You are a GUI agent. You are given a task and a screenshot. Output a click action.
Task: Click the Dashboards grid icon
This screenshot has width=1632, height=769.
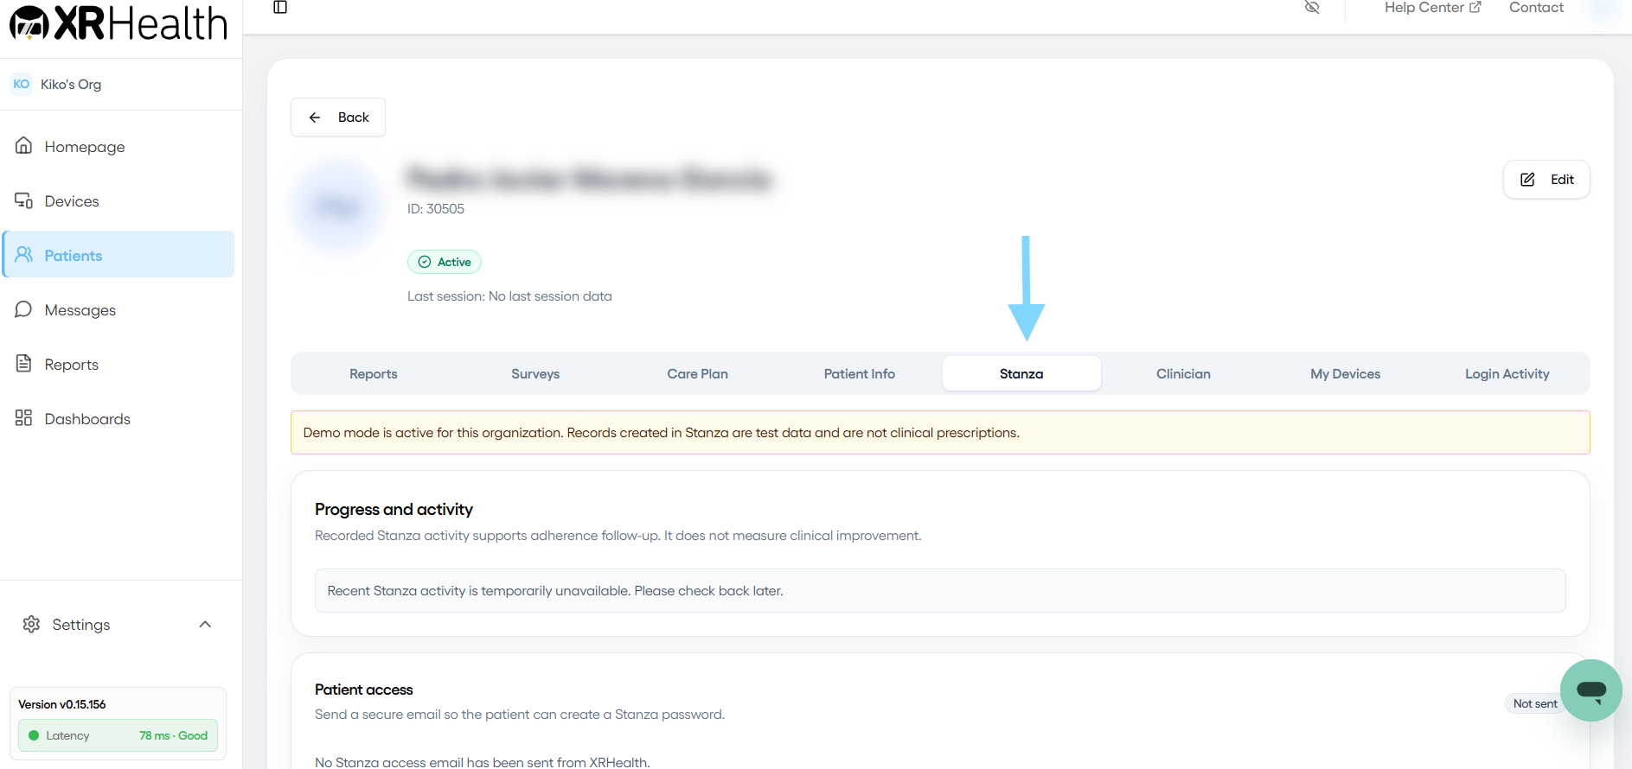pos(24,418)
